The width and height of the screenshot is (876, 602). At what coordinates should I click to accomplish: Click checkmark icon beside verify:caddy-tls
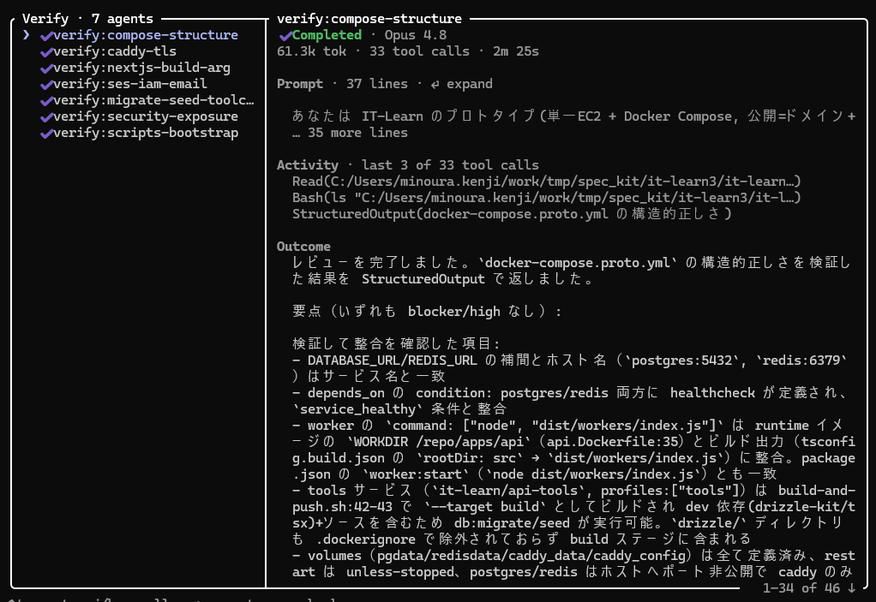[46, 52]
